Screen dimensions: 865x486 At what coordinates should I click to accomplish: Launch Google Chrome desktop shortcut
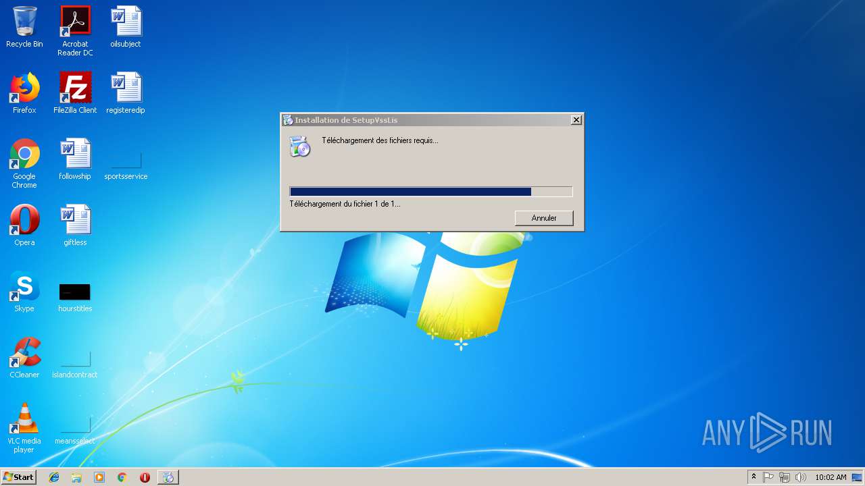(x=24, y=163)
